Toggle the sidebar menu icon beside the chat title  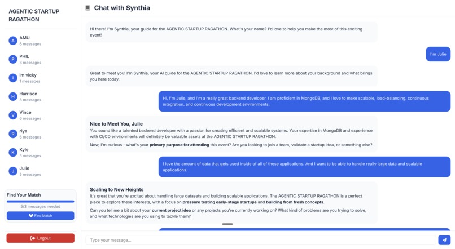[x=88, y=8]
